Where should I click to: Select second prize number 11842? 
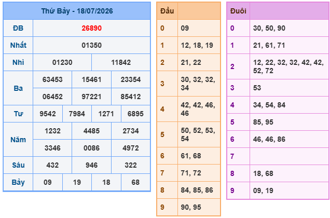[121, 62]
